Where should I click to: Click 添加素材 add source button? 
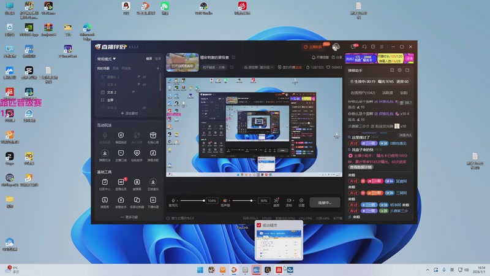[129, 113]
